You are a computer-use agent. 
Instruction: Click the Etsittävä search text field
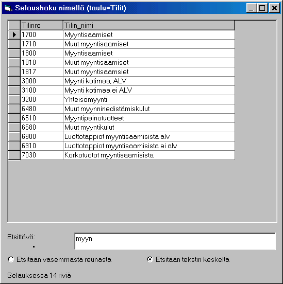click(175, 241)
